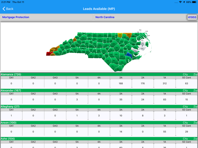
Task: Tap Alamance OA1 cell showing 0
Action: pos(11,83)
